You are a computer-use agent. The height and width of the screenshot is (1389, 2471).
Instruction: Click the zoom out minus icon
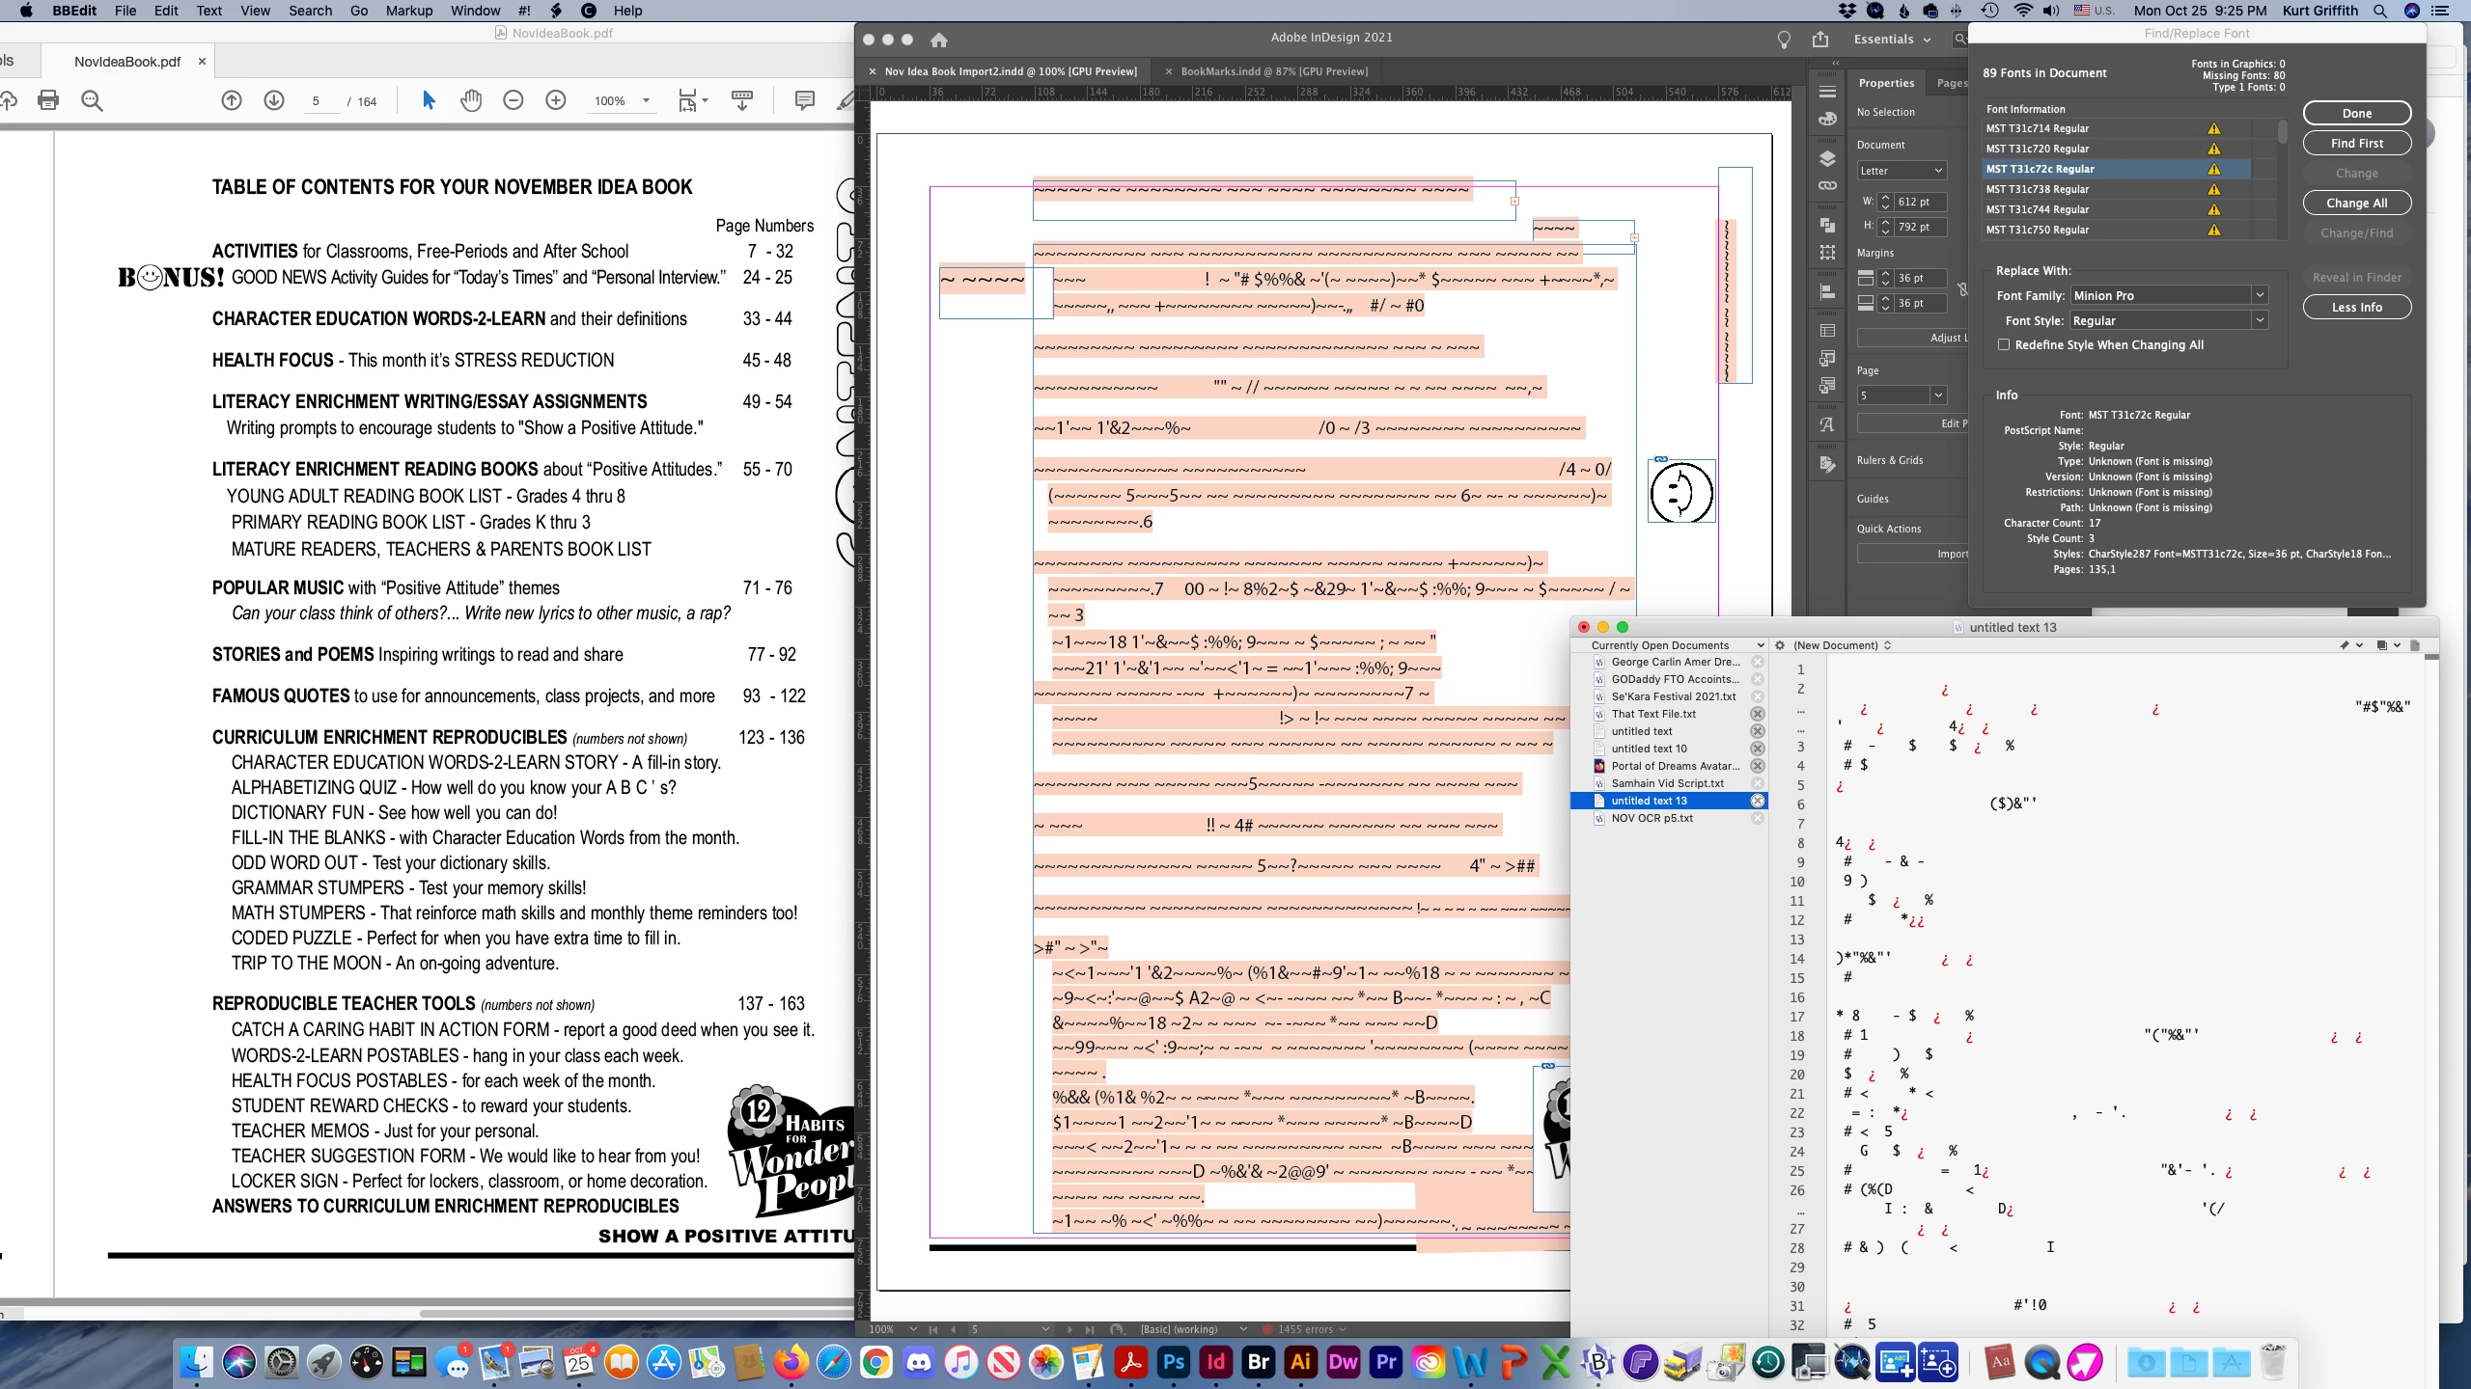point(514,100)
